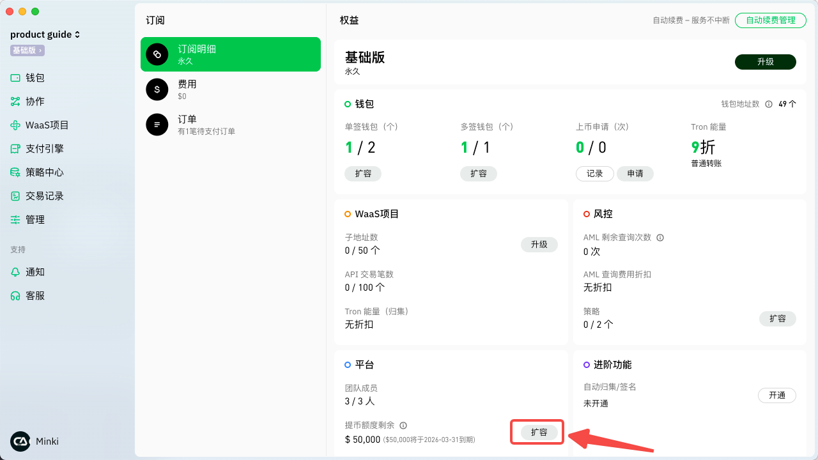Click 开通 for 自动归集/签名

point(776,395)
